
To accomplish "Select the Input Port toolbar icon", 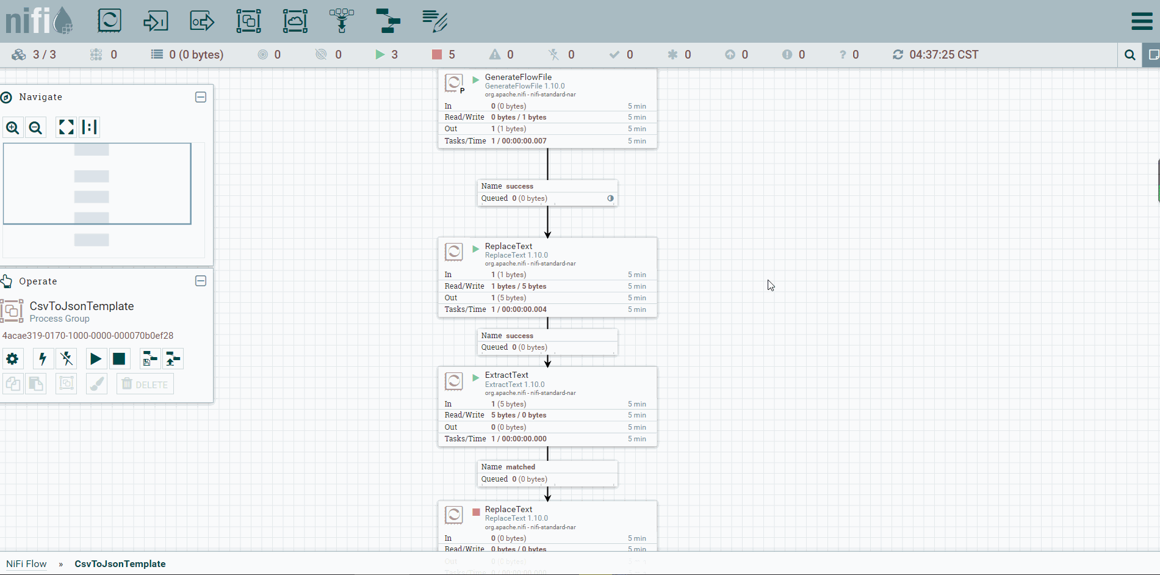I will pos(156,21).
